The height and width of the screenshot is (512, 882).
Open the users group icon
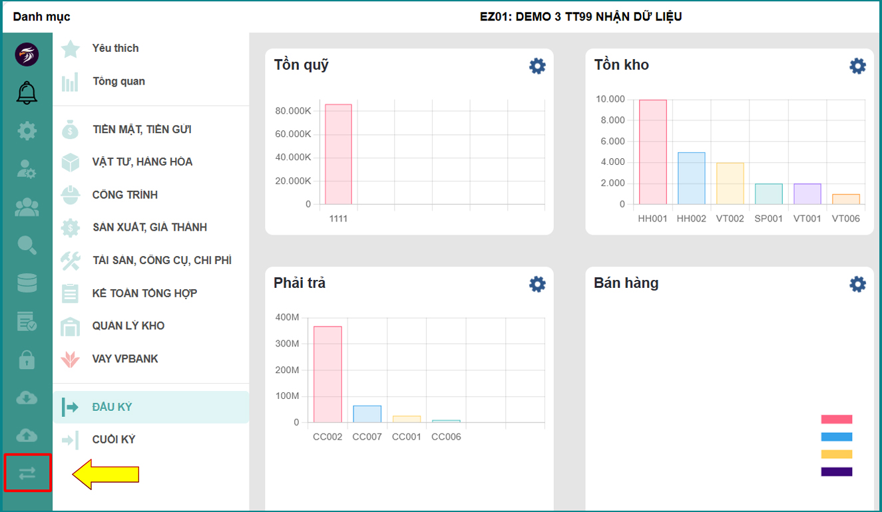point(27,208)
